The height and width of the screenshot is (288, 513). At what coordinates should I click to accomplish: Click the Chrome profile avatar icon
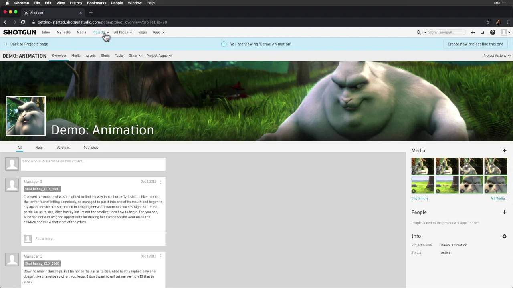tap(498, 22)
